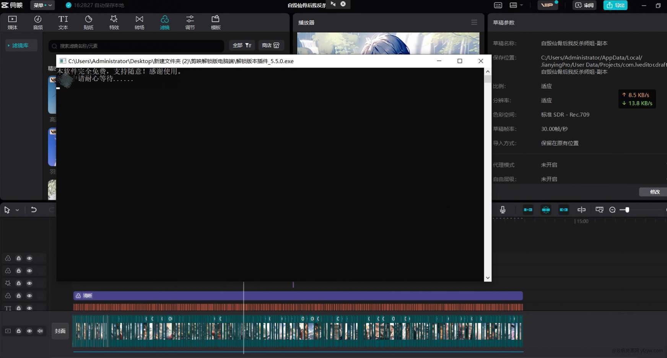Open the 特效 effects tab
The image size is (667, 358).
114,23
